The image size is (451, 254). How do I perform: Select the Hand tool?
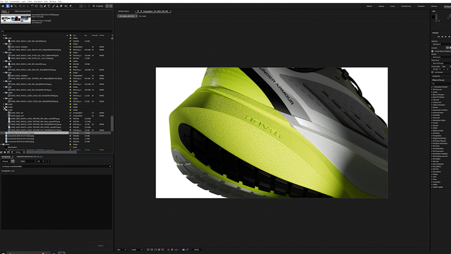pyautogui.click(x=11, y=6)
